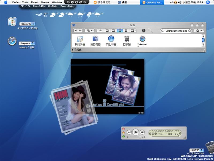This screenshot has width=214, height=161.
Task: Expand the gear action dropdown in the file window
Action: (199, 31)
